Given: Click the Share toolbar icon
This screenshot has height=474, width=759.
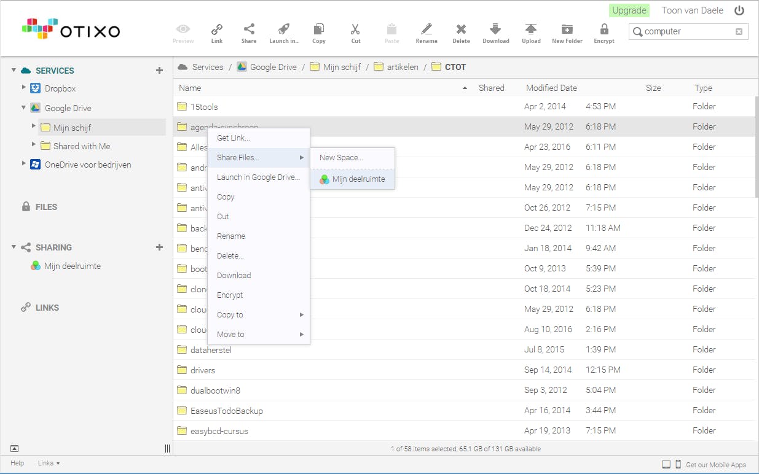Looking at the screenshot, I should (x=249, y=29).
